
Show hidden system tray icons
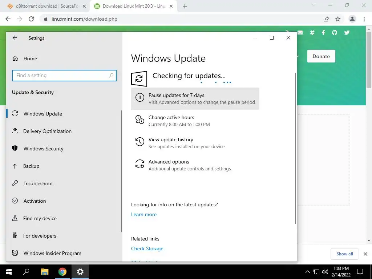tap(307, 272)
